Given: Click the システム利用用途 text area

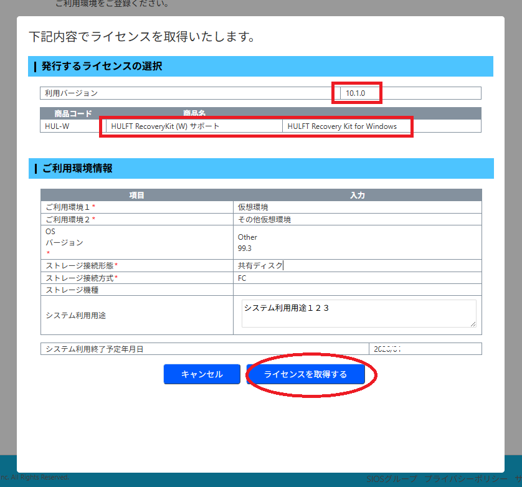Looking at the screenshot, I should [x=359, y=314].
